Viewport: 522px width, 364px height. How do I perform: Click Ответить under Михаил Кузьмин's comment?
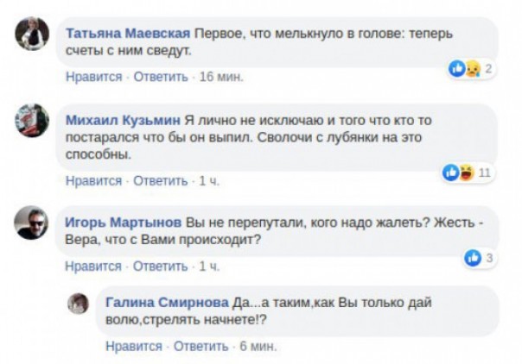160,180
